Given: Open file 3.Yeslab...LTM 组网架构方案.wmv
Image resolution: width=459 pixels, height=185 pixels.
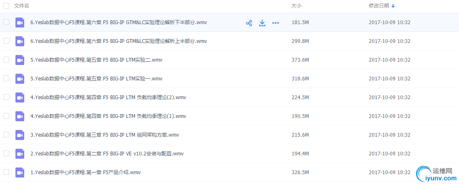Looking at the screenshot, I should 105,135.
